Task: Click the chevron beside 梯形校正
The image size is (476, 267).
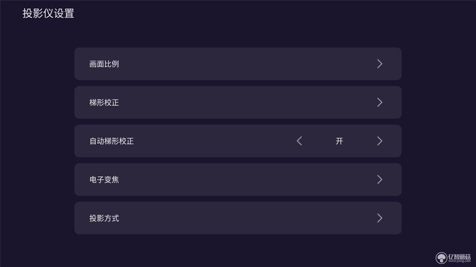Action: click(x=380, y=102)
